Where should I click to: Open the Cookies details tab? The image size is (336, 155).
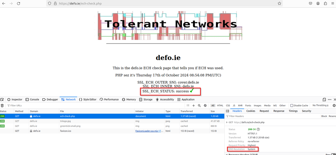click(251, 111)
